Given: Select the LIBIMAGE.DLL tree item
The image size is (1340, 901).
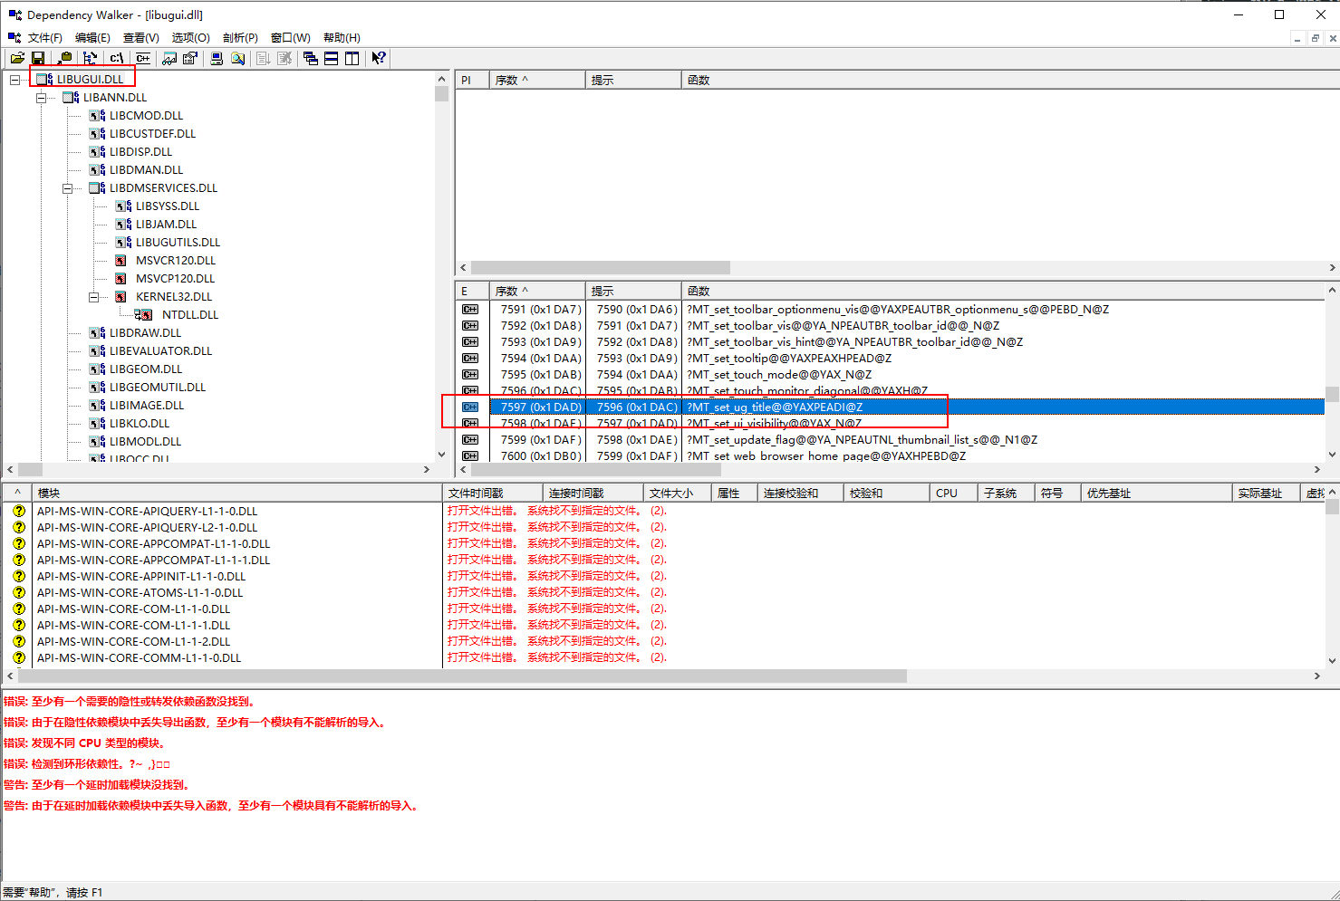Looking at the screenshot, I should (147, 405).
